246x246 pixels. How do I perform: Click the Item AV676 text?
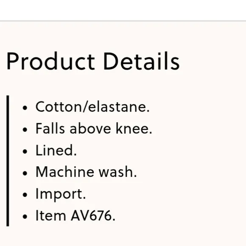[x=75, y=215]
